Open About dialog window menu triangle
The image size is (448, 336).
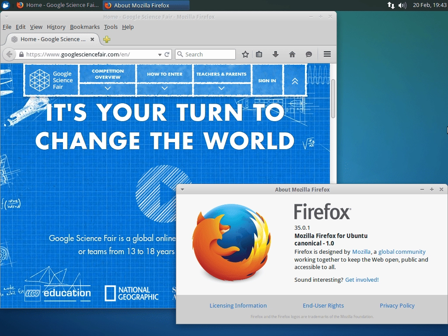click(182, 189)
